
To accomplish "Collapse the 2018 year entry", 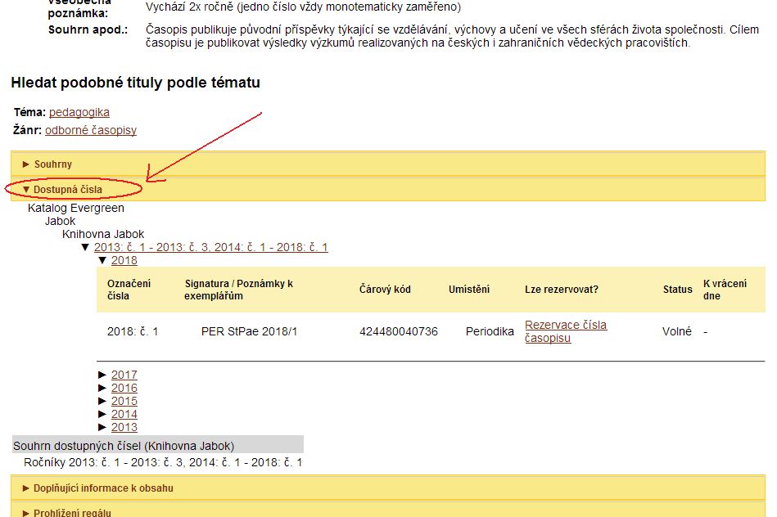I will [124, 260].
